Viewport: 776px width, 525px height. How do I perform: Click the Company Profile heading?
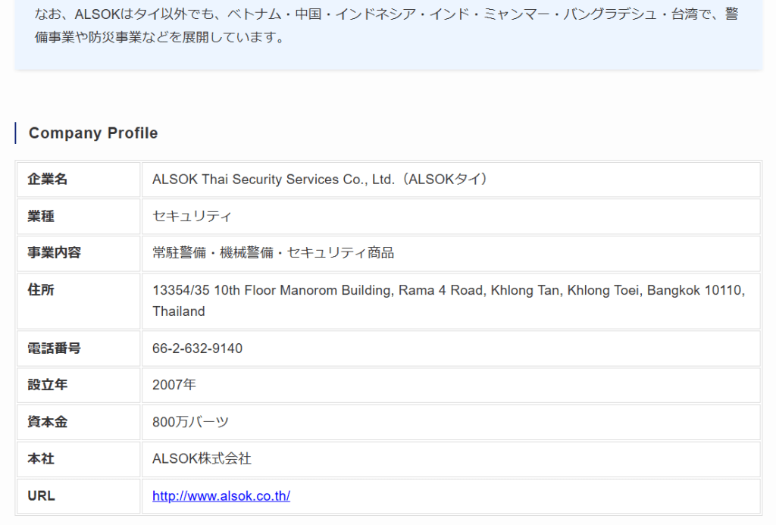point(93,133)
